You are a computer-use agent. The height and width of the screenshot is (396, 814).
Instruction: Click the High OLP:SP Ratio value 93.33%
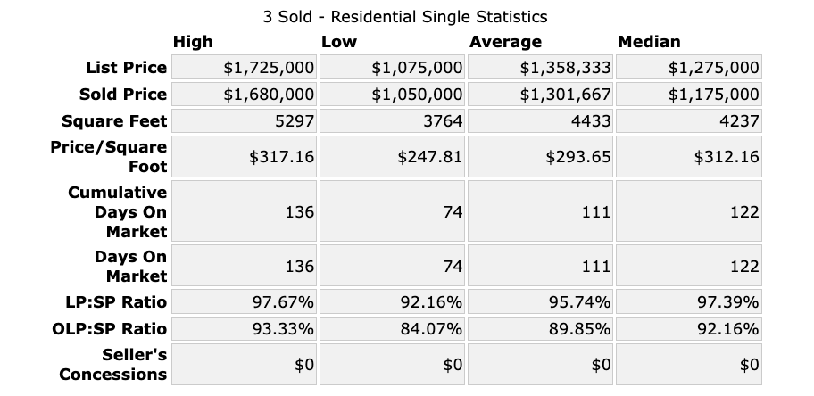click(283, 328)
